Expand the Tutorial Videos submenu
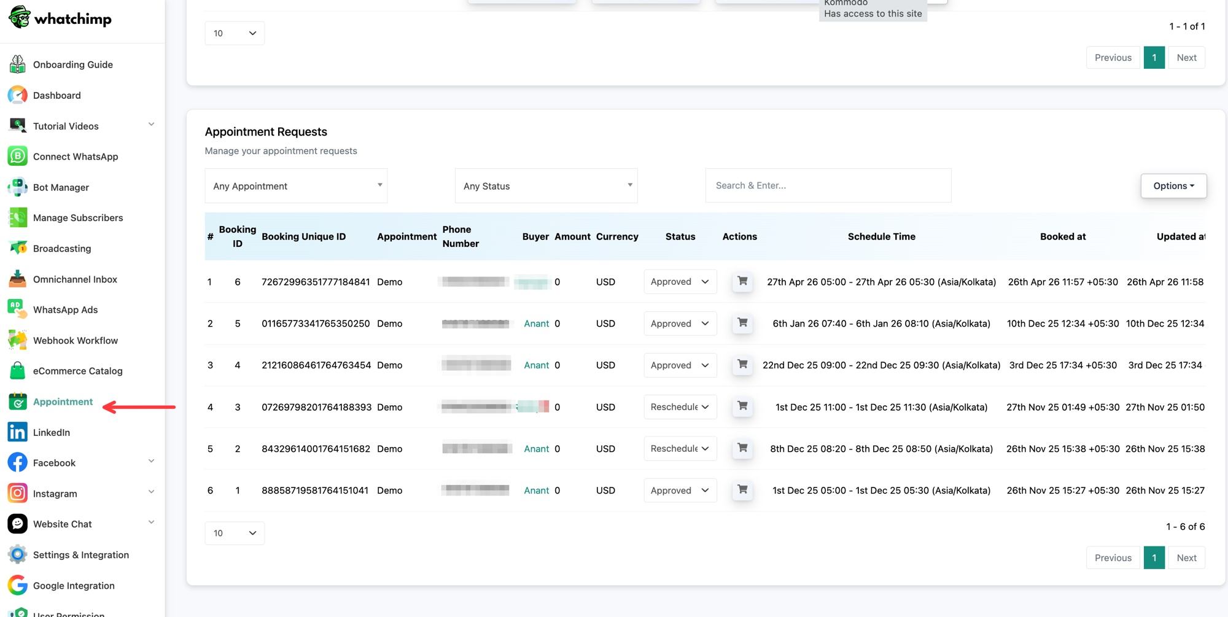1228x617 pixels. click(x=151, y=125)
